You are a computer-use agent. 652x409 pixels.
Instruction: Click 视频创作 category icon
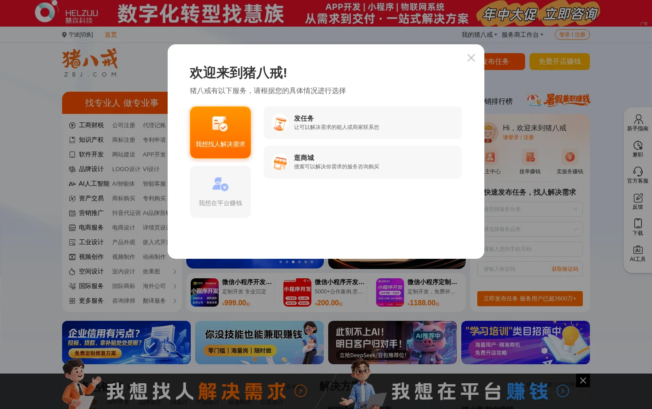[72, 257]
